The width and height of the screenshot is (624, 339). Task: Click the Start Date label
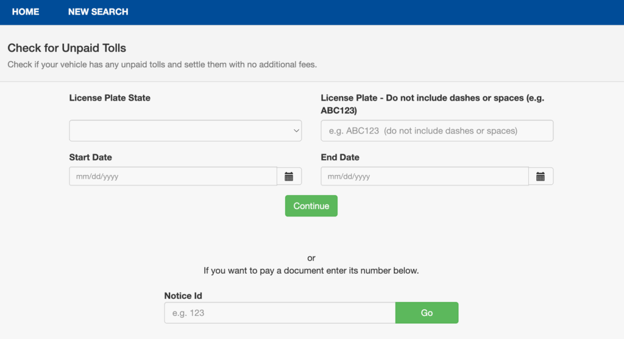pyautogui.click(x=91, y=157)
